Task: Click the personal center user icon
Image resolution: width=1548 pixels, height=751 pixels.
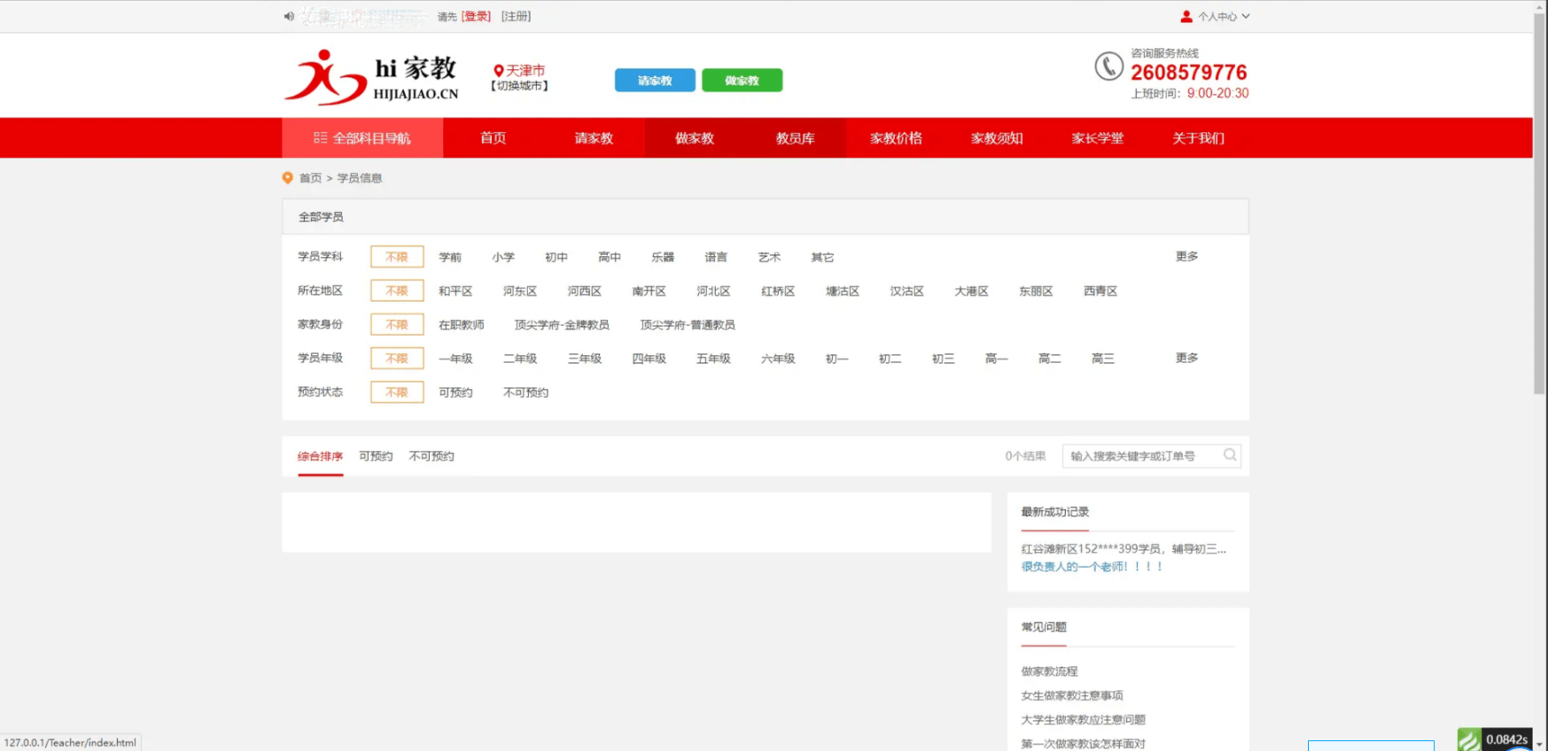Action: (x=1186, y=16)
